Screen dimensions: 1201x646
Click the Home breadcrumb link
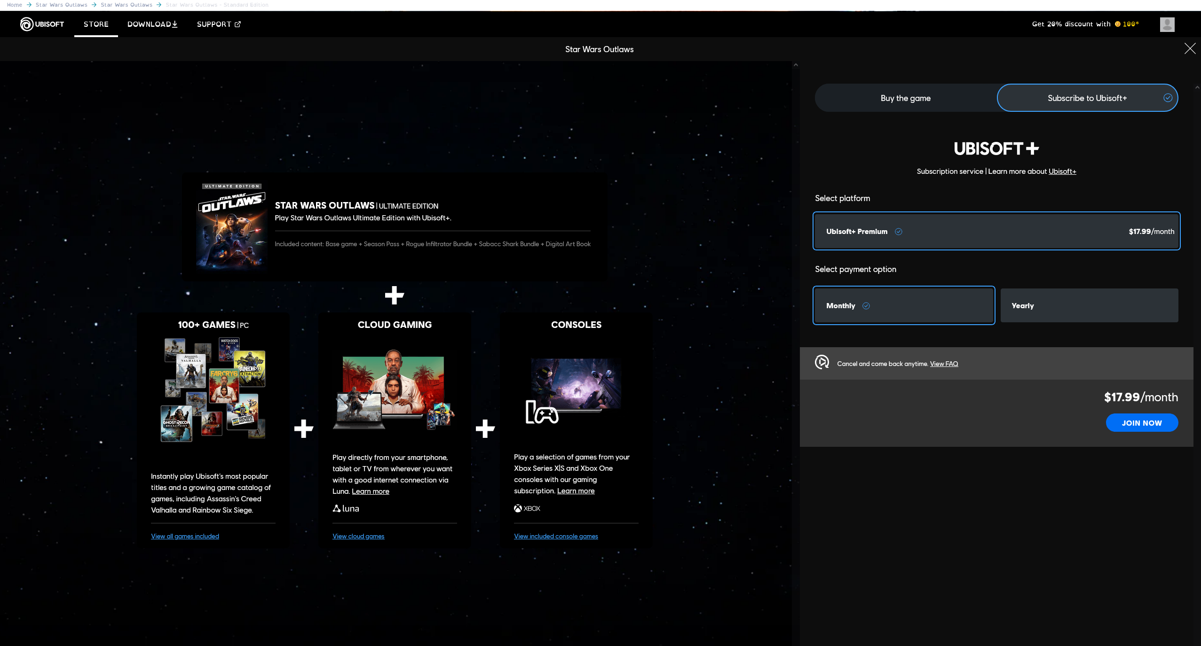pos(15,5)
